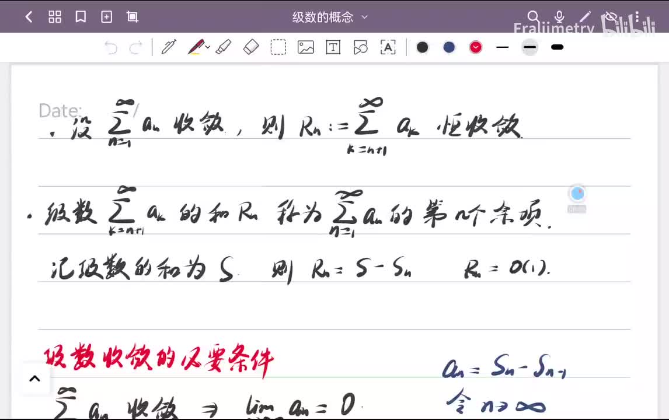The height and width of the screenshot is (420, 669).
Task: Select the shapes tool
Action: pos(361,47)
